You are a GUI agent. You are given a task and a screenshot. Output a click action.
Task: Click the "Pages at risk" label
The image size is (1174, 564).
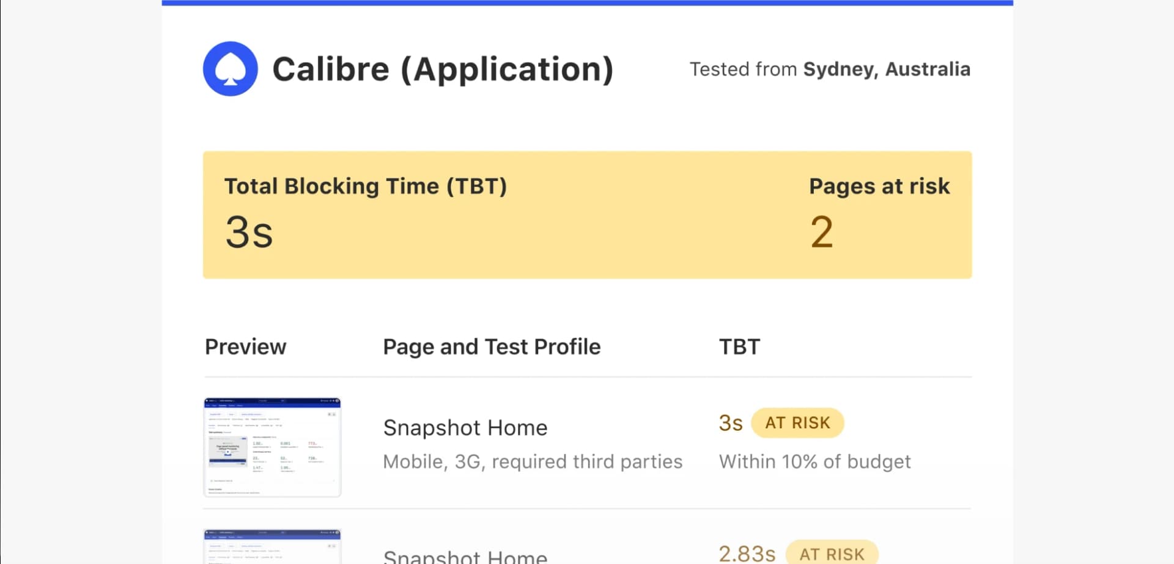click(879, 186)
